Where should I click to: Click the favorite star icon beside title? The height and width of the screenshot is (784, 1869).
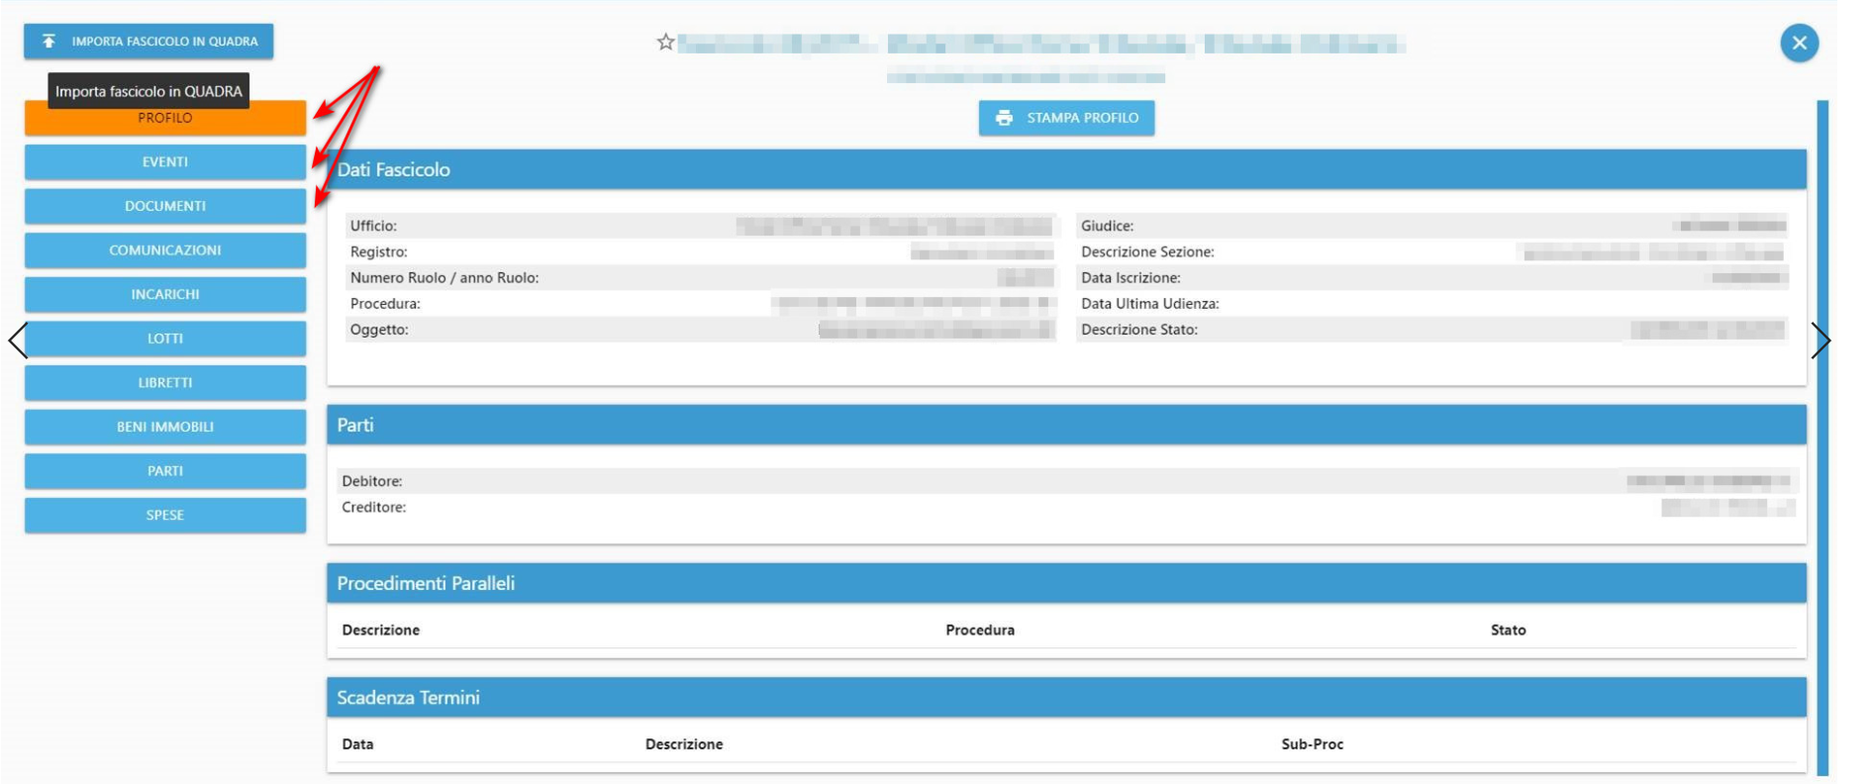[x=665, y=42]
